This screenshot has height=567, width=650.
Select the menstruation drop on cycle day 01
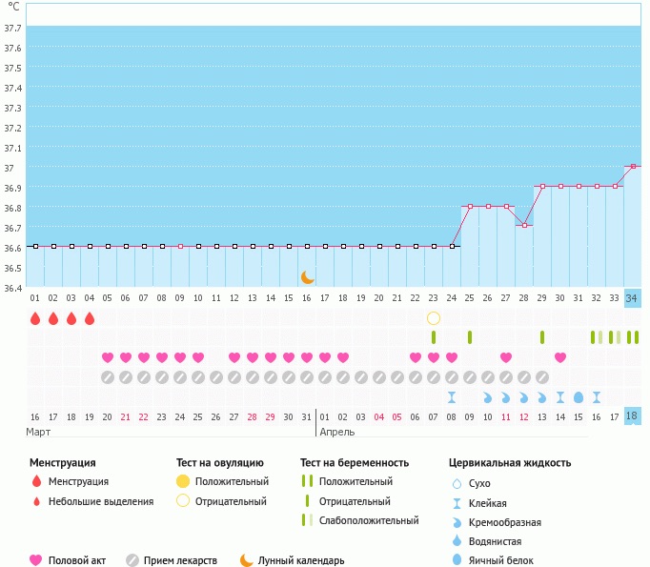(x=35, y=318)
